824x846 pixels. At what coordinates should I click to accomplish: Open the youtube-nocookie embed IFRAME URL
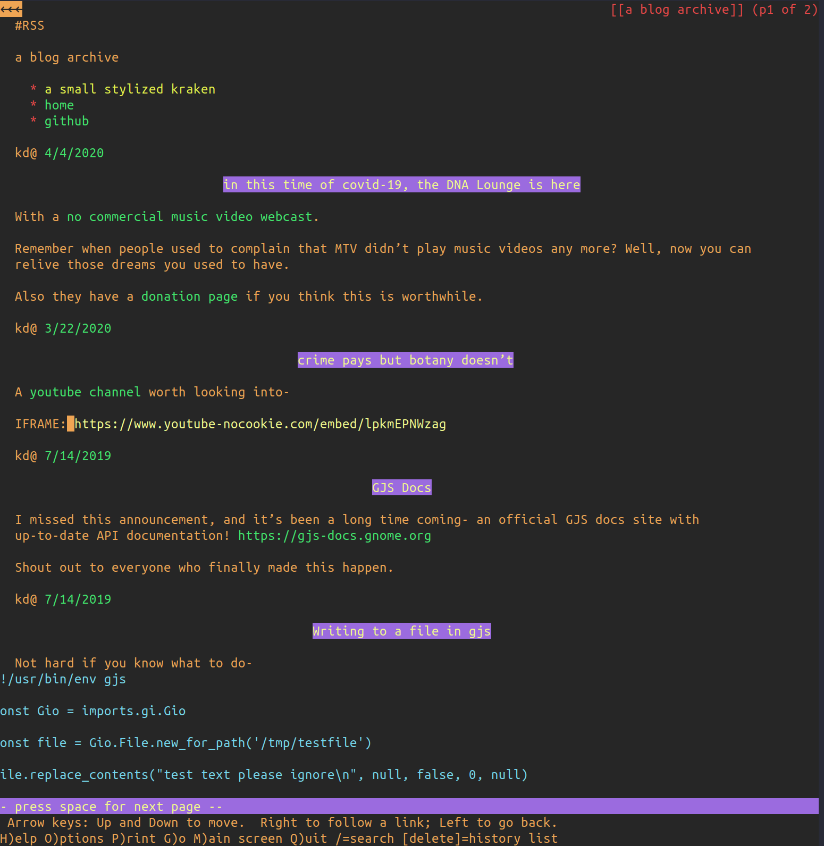coord(260,424)
